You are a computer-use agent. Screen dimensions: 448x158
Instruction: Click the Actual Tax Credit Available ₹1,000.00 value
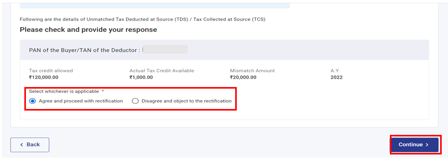point(141,77)
